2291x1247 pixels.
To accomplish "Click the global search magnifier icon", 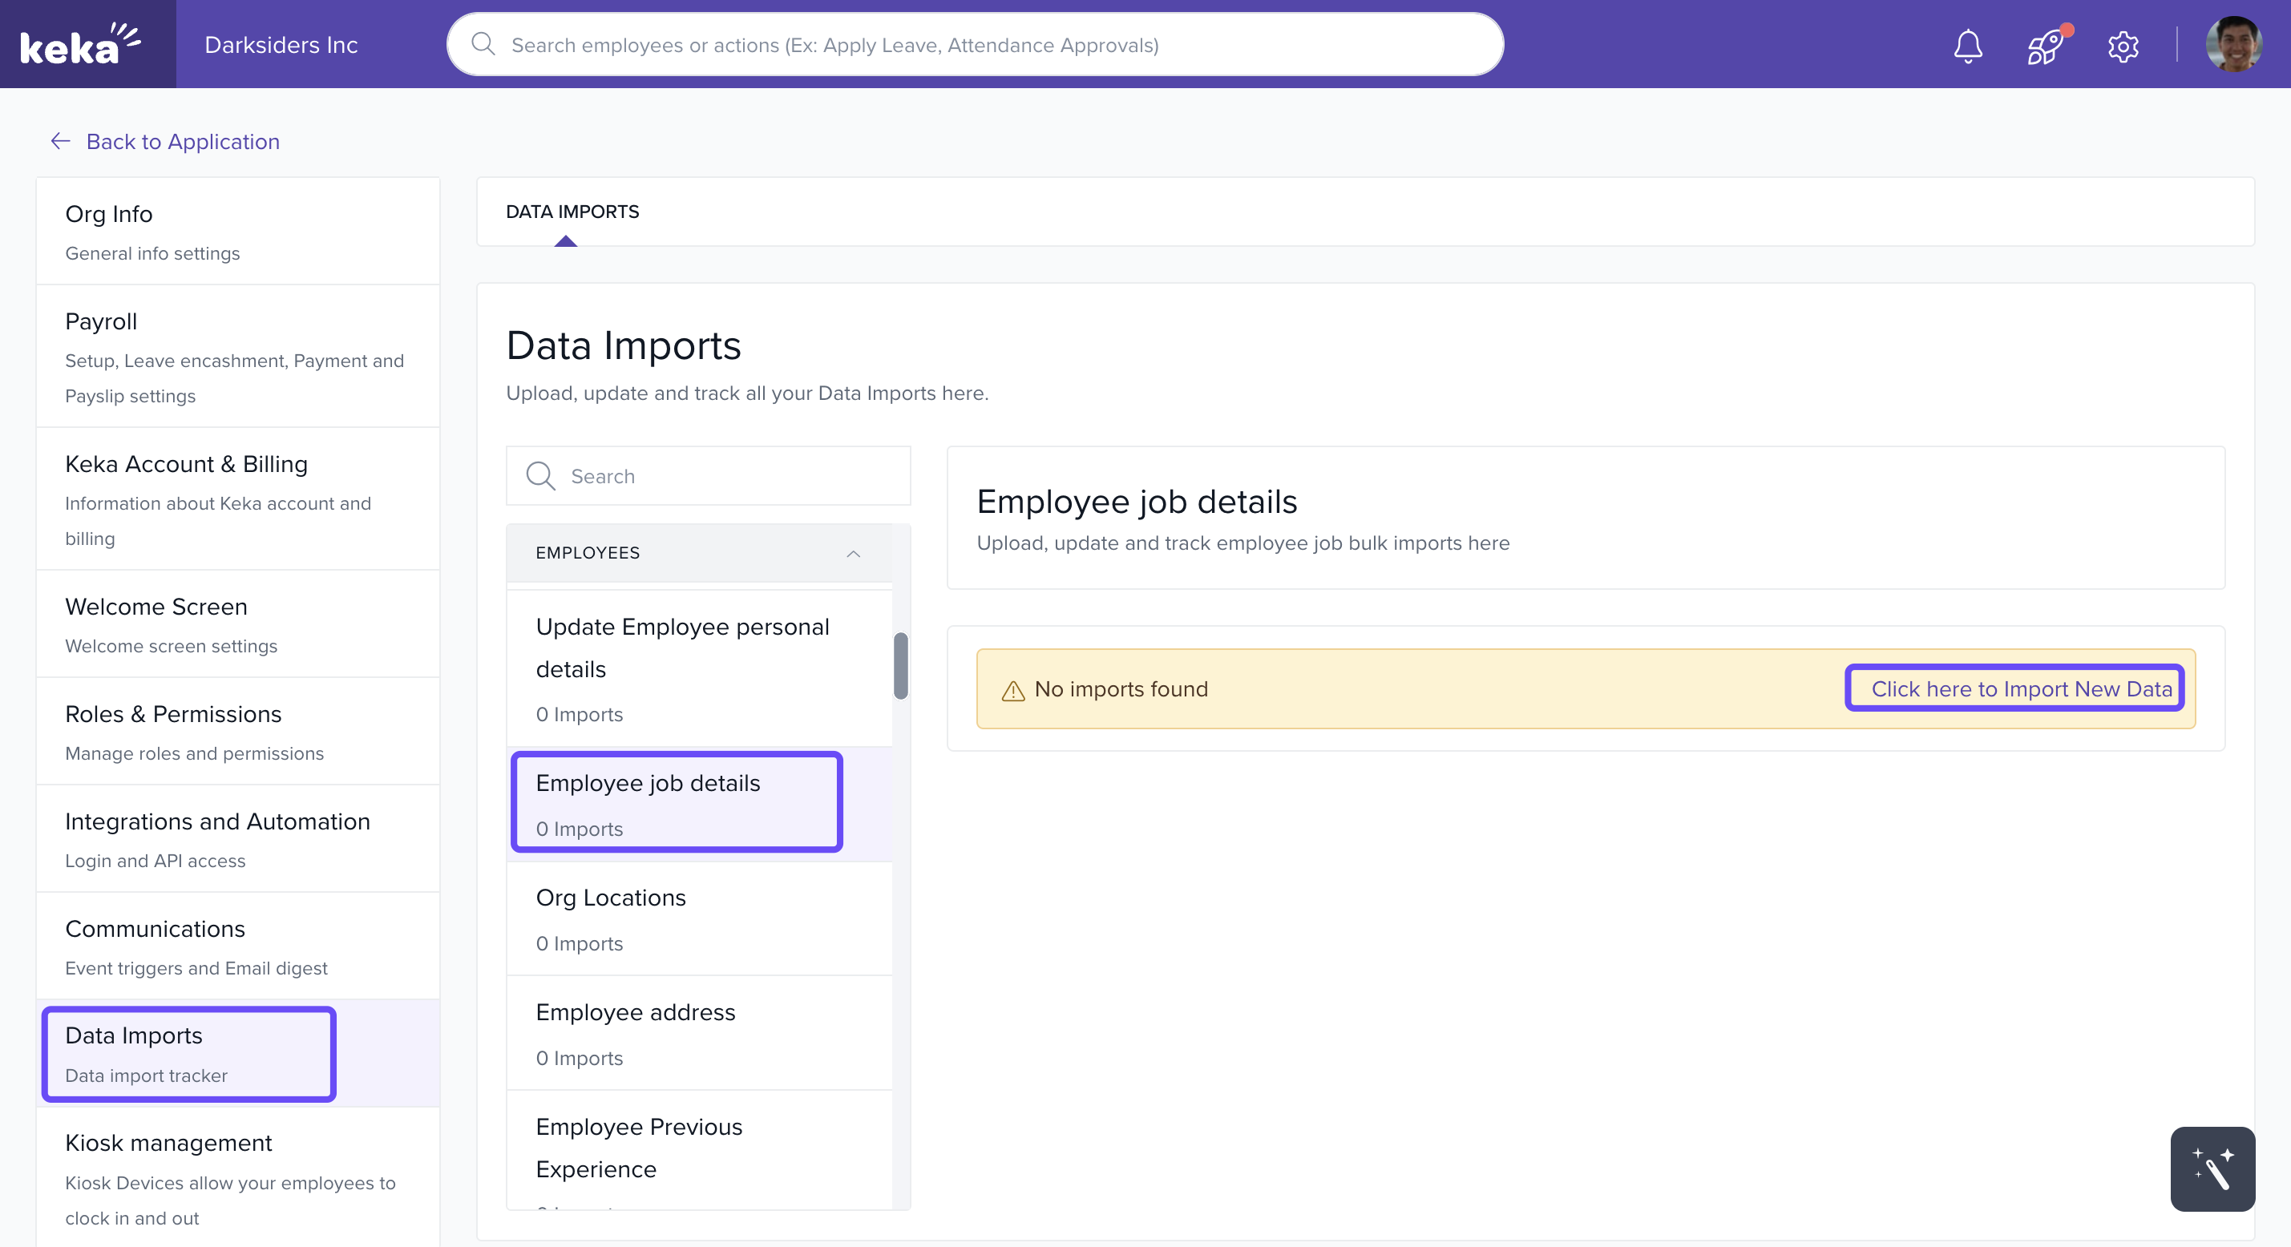I will pos(483,44).
